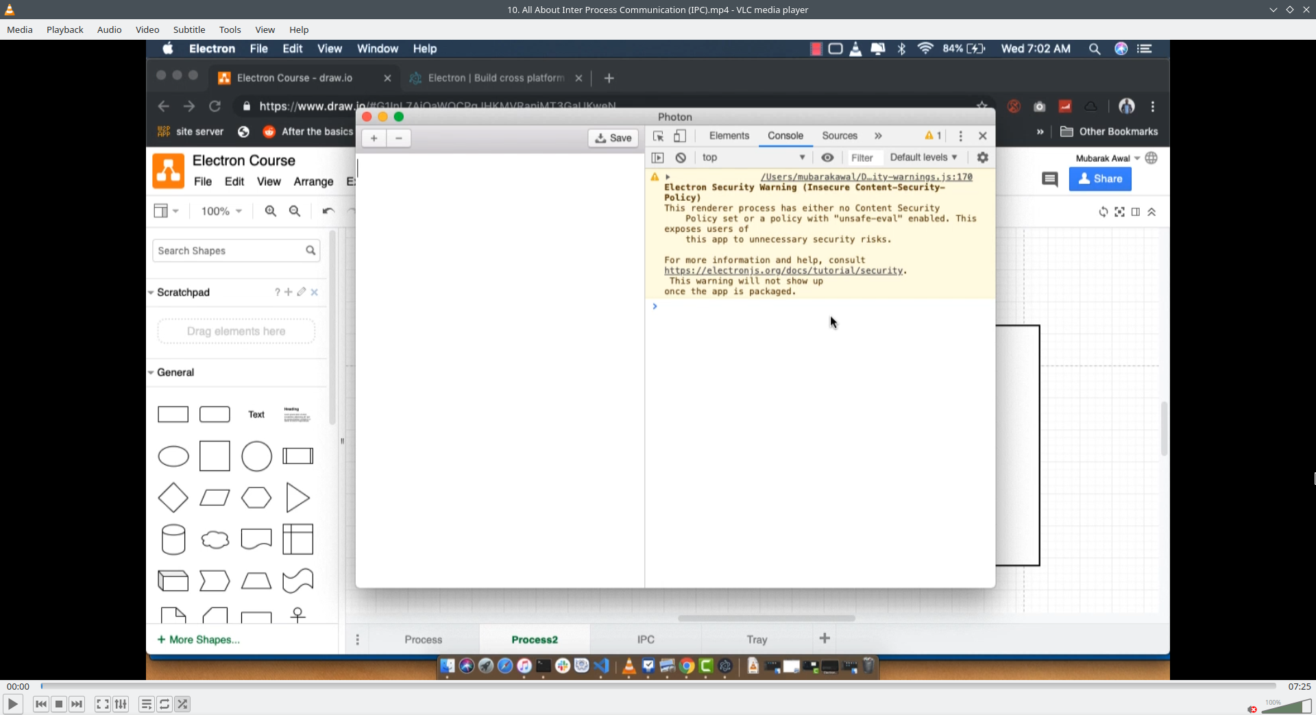Toggle draw.io format panel icon
The width and height of the screenshot is (1316, 715).
point(1136,212)
